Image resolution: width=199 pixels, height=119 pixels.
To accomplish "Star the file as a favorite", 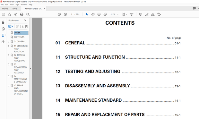I will point(10,14).
